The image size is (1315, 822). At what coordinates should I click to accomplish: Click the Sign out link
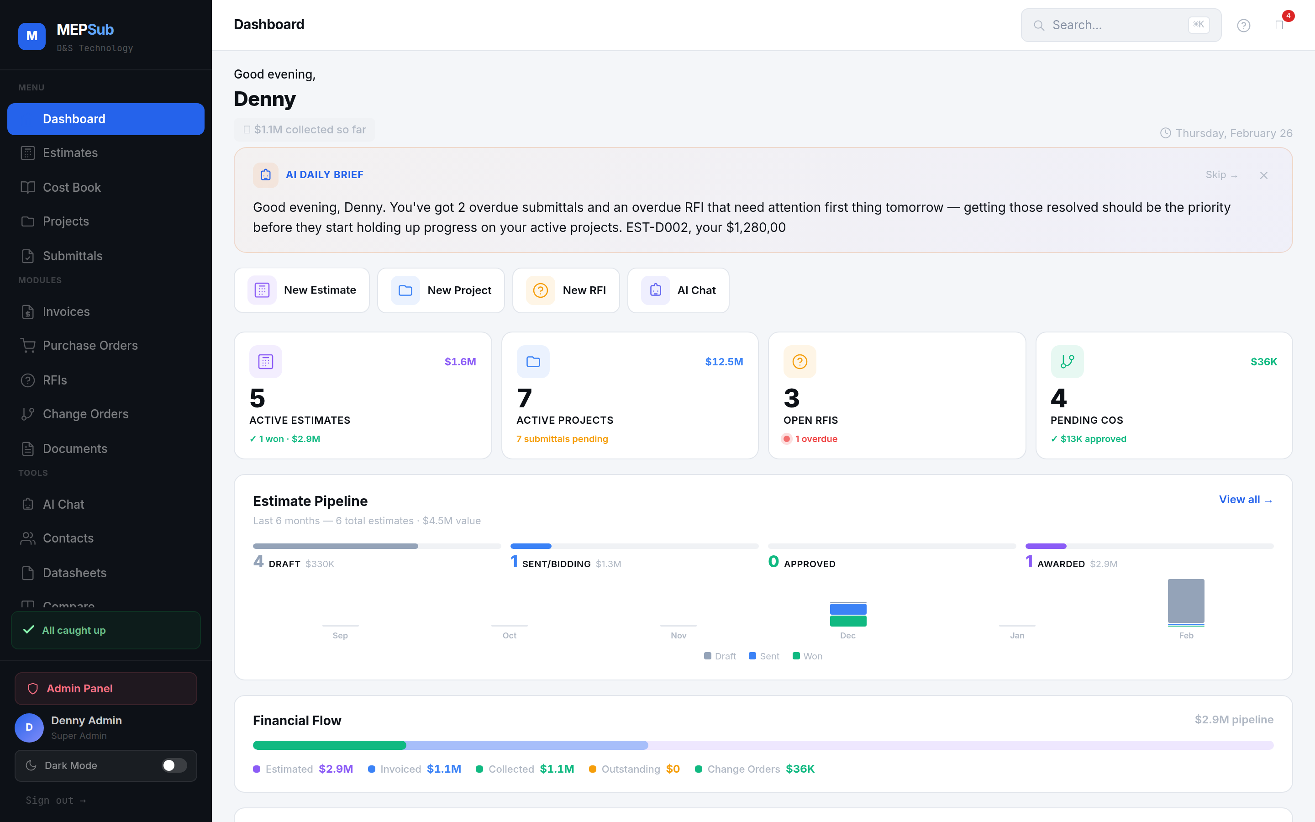click(x=56, y=800)
